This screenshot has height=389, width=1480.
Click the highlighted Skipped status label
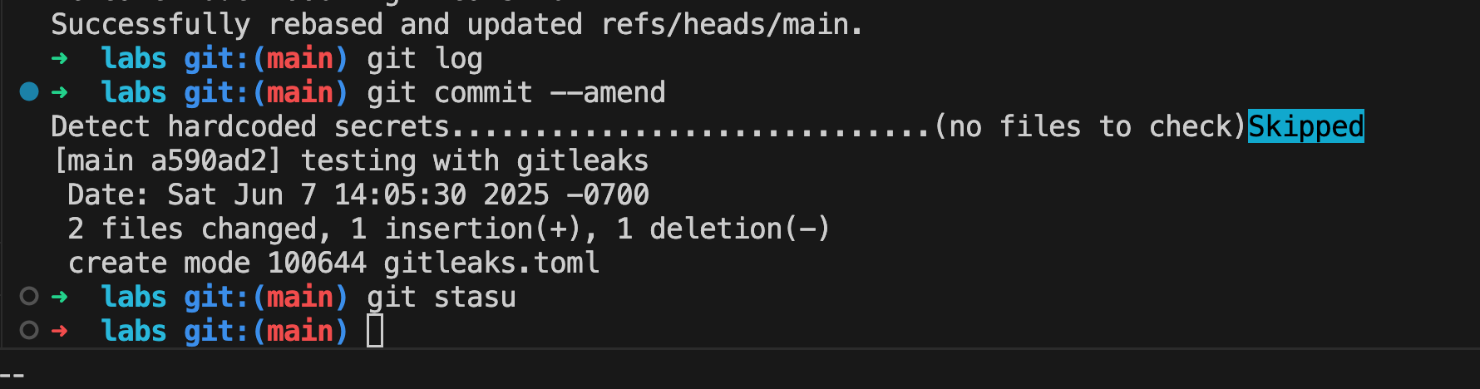pos(1305,126)
